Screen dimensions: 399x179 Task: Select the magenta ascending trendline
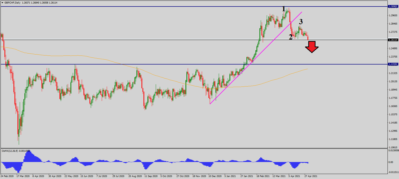pyautogui.click(x=256, y=58)
